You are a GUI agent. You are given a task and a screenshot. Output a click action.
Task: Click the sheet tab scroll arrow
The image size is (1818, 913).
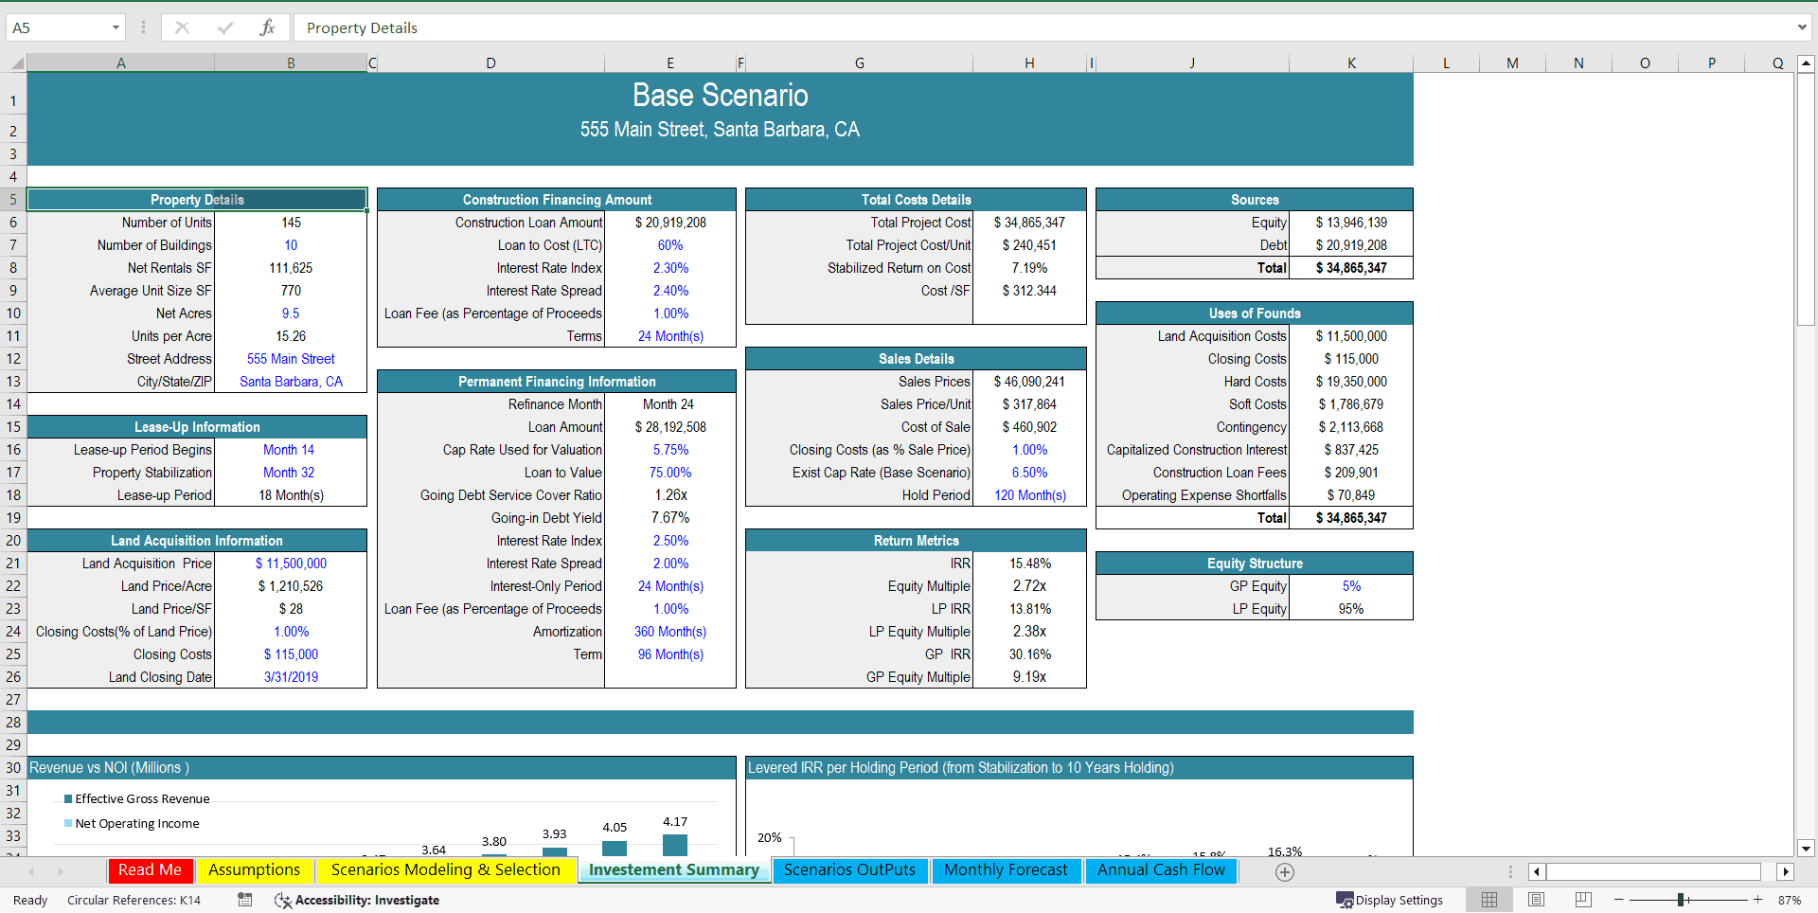[x=32, y=871]
